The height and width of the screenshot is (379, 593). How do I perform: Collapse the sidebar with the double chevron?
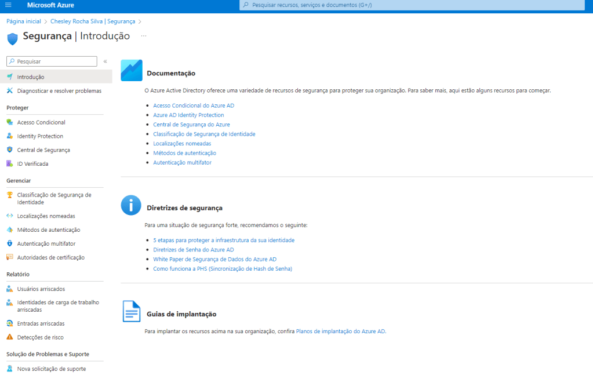[x=105, y=61]
